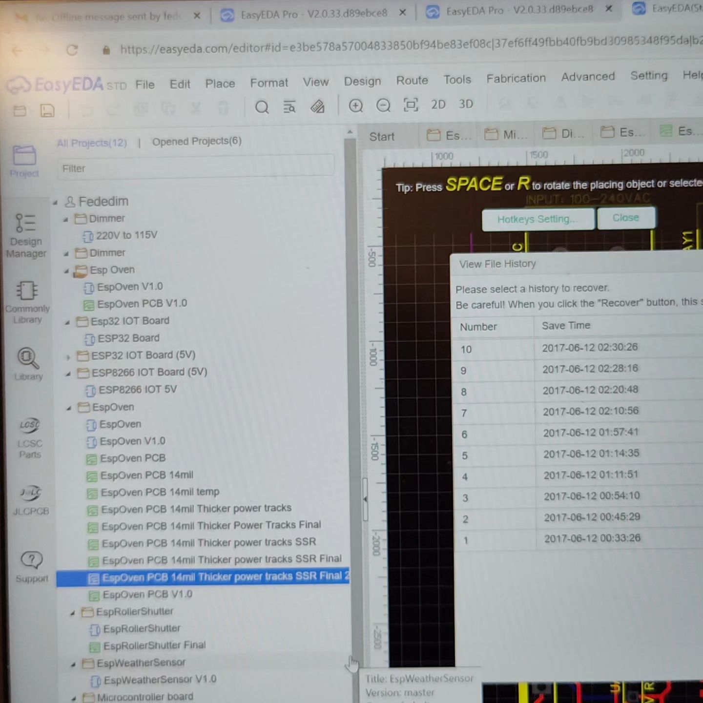
Task: Click the Find Similar Objects toolbar icon
Action: point(289,106)
